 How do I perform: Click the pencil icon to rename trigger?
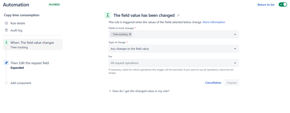178,15
